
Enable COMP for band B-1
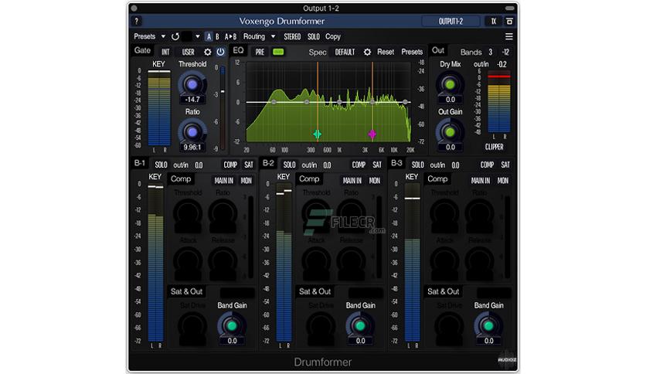pyautogui.click(x=230, y=165)
